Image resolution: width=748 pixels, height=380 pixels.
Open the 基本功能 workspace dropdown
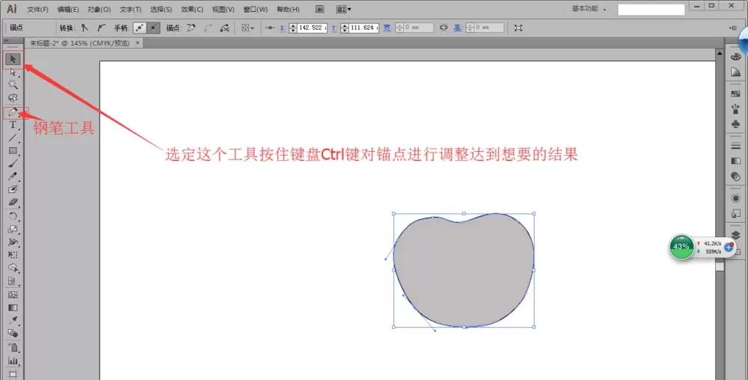coord(589,9)
